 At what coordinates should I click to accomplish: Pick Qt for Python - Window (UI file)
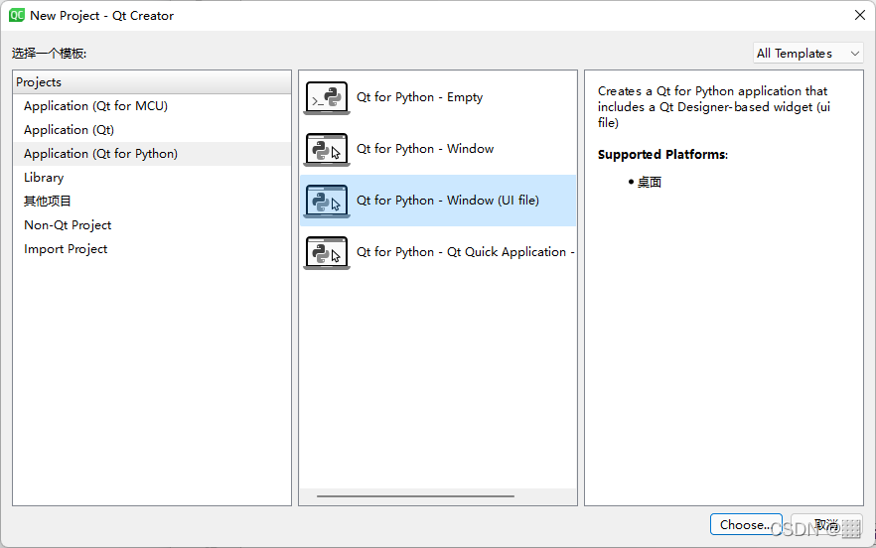coord(438,201)
